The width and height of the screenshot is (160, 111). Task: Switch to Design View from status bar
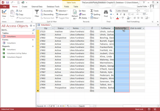click(x=155, y=109)
